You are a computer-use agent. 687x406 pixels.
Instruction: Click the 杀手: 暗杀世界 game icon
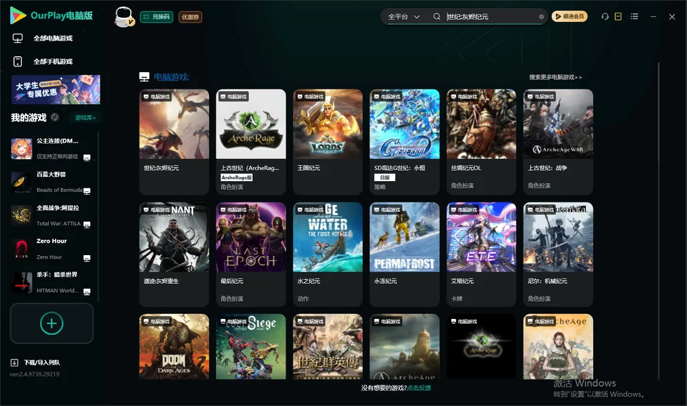pos(21,283)
